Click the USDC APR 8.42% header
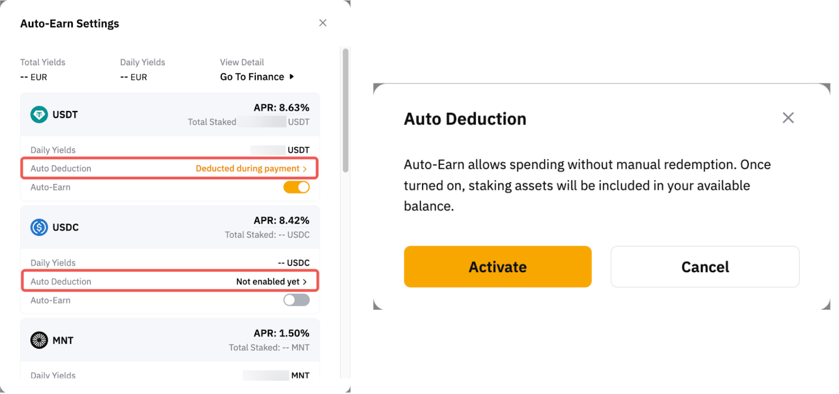This screenshot has height=394, width=839. point(281,221)
